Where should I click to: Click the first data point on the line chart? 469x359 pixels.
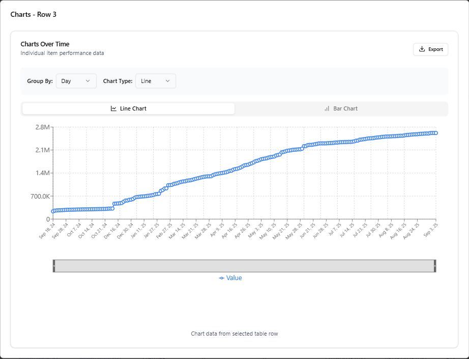(52, 210)
